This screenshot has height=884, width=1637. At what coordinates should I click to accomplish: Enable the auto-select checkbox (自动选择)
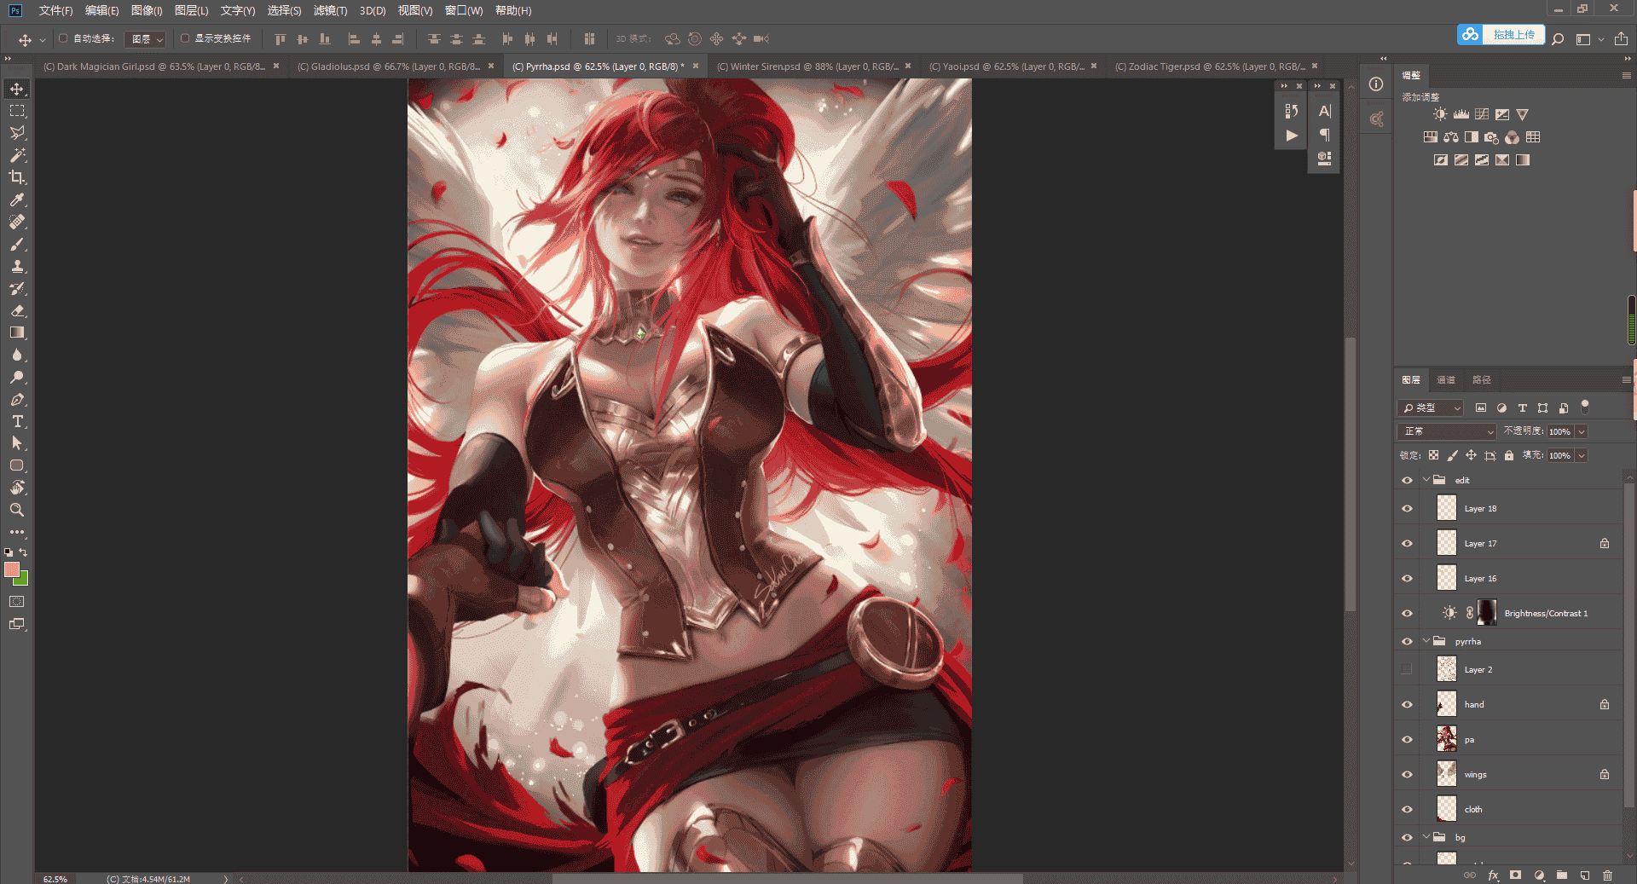[x=63, y=38]
